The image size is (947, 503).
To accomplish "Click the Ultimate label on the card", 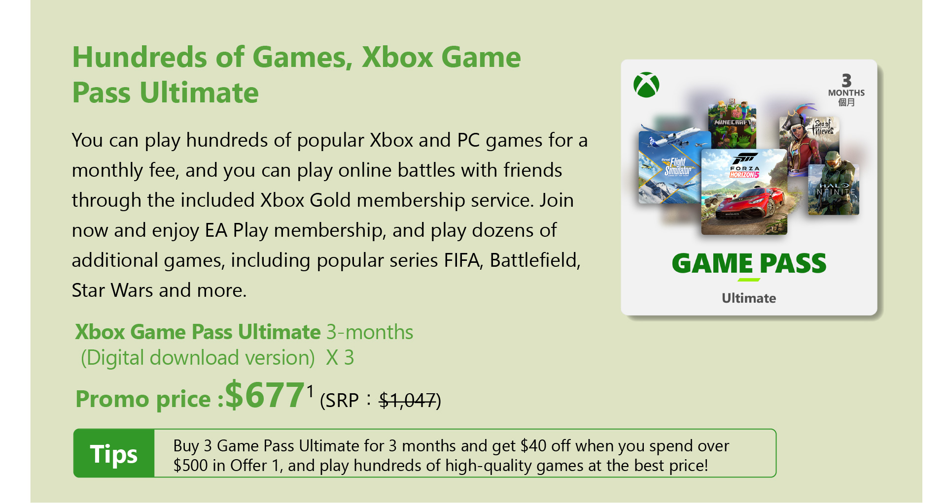I will (749, 298).
